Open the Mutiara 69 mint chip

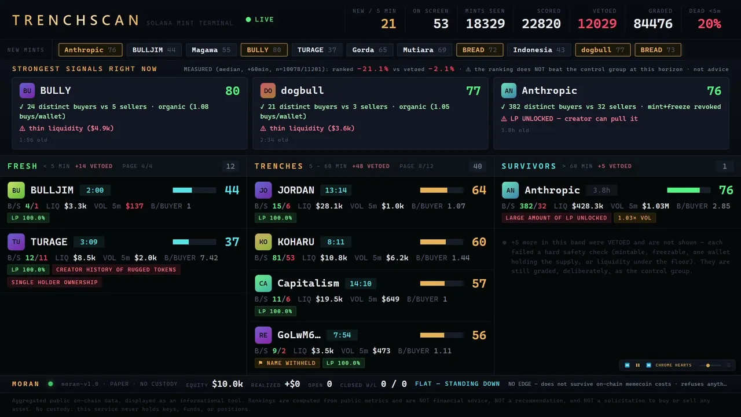click(x=425, y=50)
